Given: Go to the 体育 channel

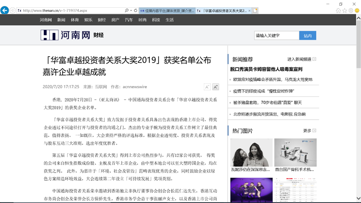Looking at the screenshot, I should (x=75, y=20).
